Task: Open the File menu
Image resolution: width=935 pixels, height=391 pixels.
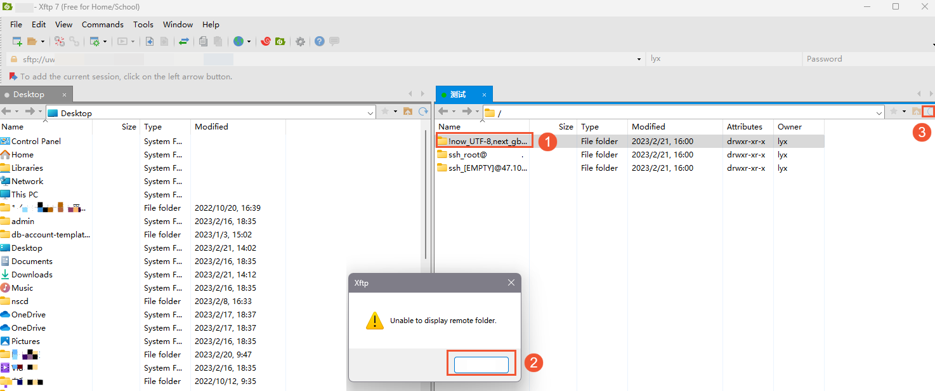Action: 16,25
